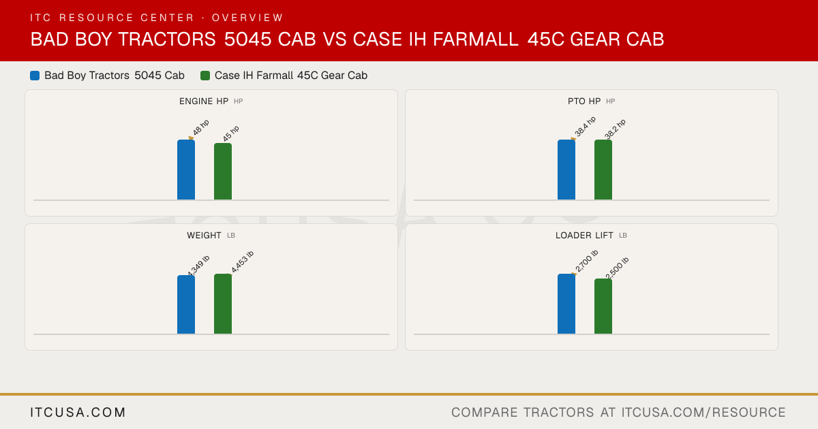Image resolution: width=818 pixels, height=429 pixels.
Task: Click the Bad Boy vs Case IH comparison heading
Action: click(x=347, y=39)
